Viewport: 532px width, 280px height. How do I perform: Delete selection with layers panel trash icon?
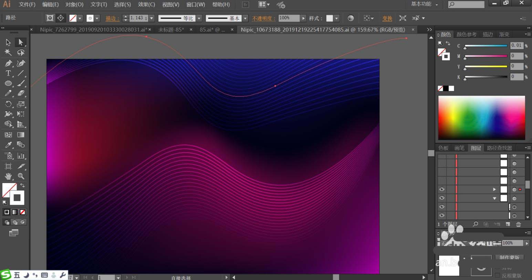coord(518,224)
